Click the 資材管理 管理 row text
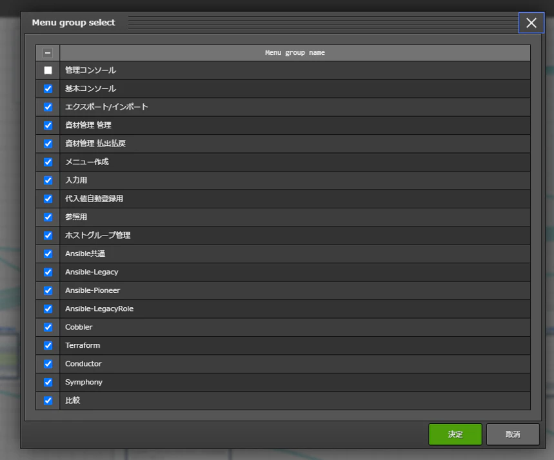This screenshot has width=554, height=460. (x=88, y=125)
